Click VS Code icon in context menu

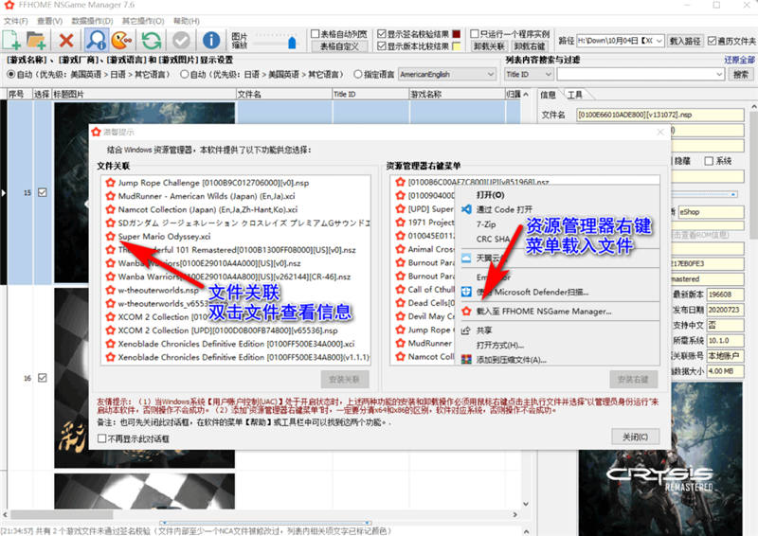466,209
